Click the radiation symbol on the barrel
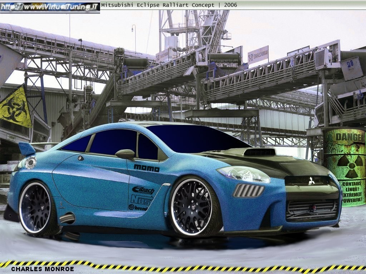The height and width of the screenshot is (274, 366). pos(350,166)
